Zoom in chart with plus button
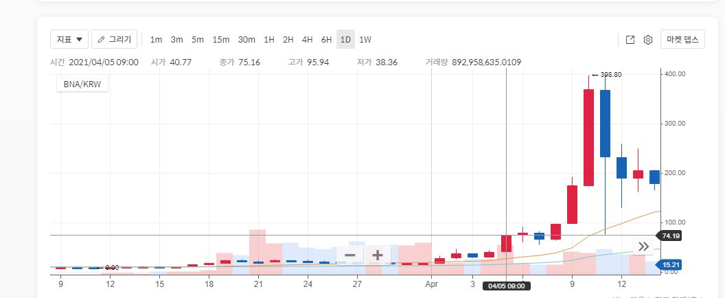This screenshot has width=725, height=298. (378, 255)
